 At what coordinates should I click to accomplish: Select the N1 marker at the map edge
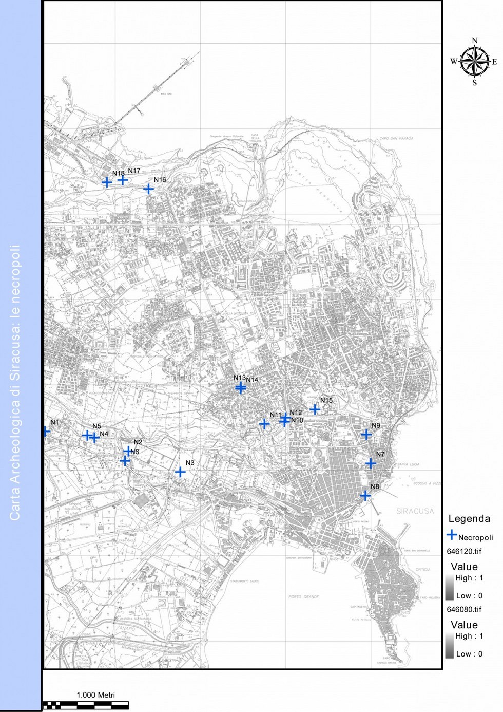46,432
